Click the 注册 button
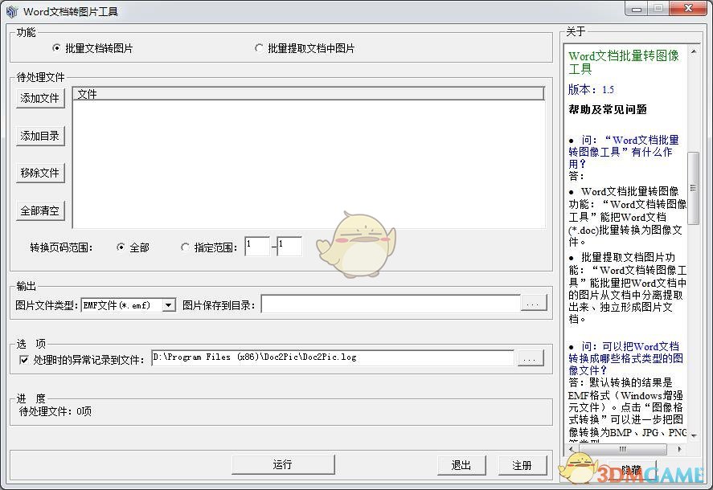Image resolution: width=713 pixels, height=490 pixels. click(522, 465)
